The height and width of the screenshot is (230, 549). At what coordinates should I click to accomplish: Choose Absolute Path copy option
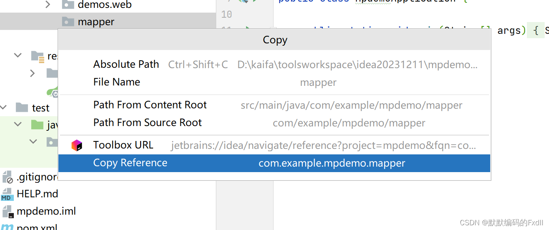pos(274,65)
